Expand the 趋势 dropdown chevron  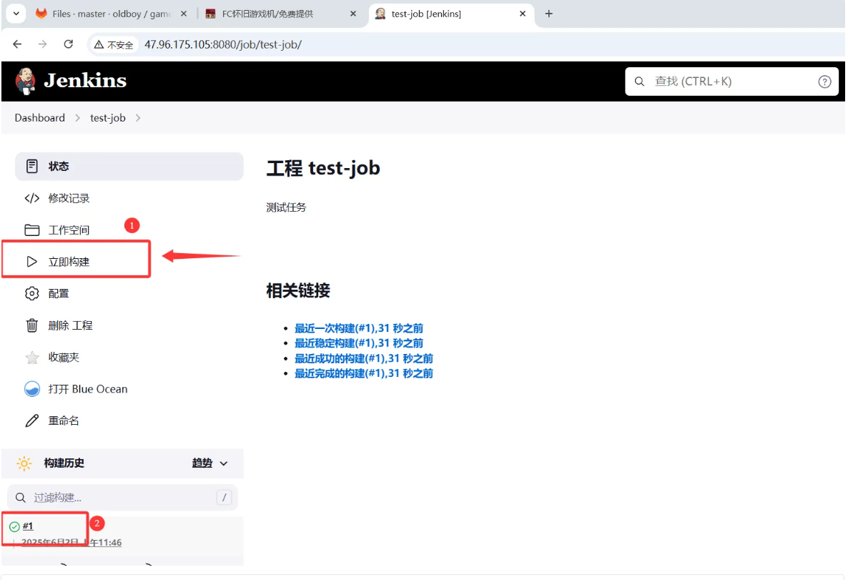(223, 463)
